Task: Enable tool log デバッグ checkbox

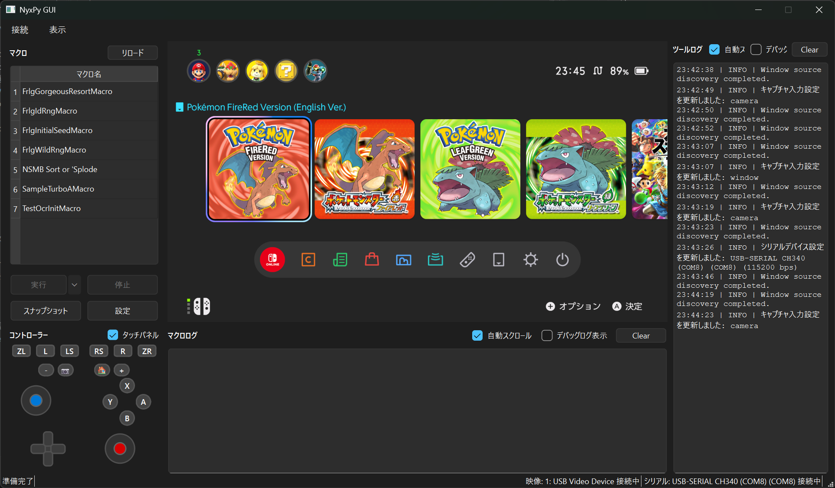Action: click(756, 49)
